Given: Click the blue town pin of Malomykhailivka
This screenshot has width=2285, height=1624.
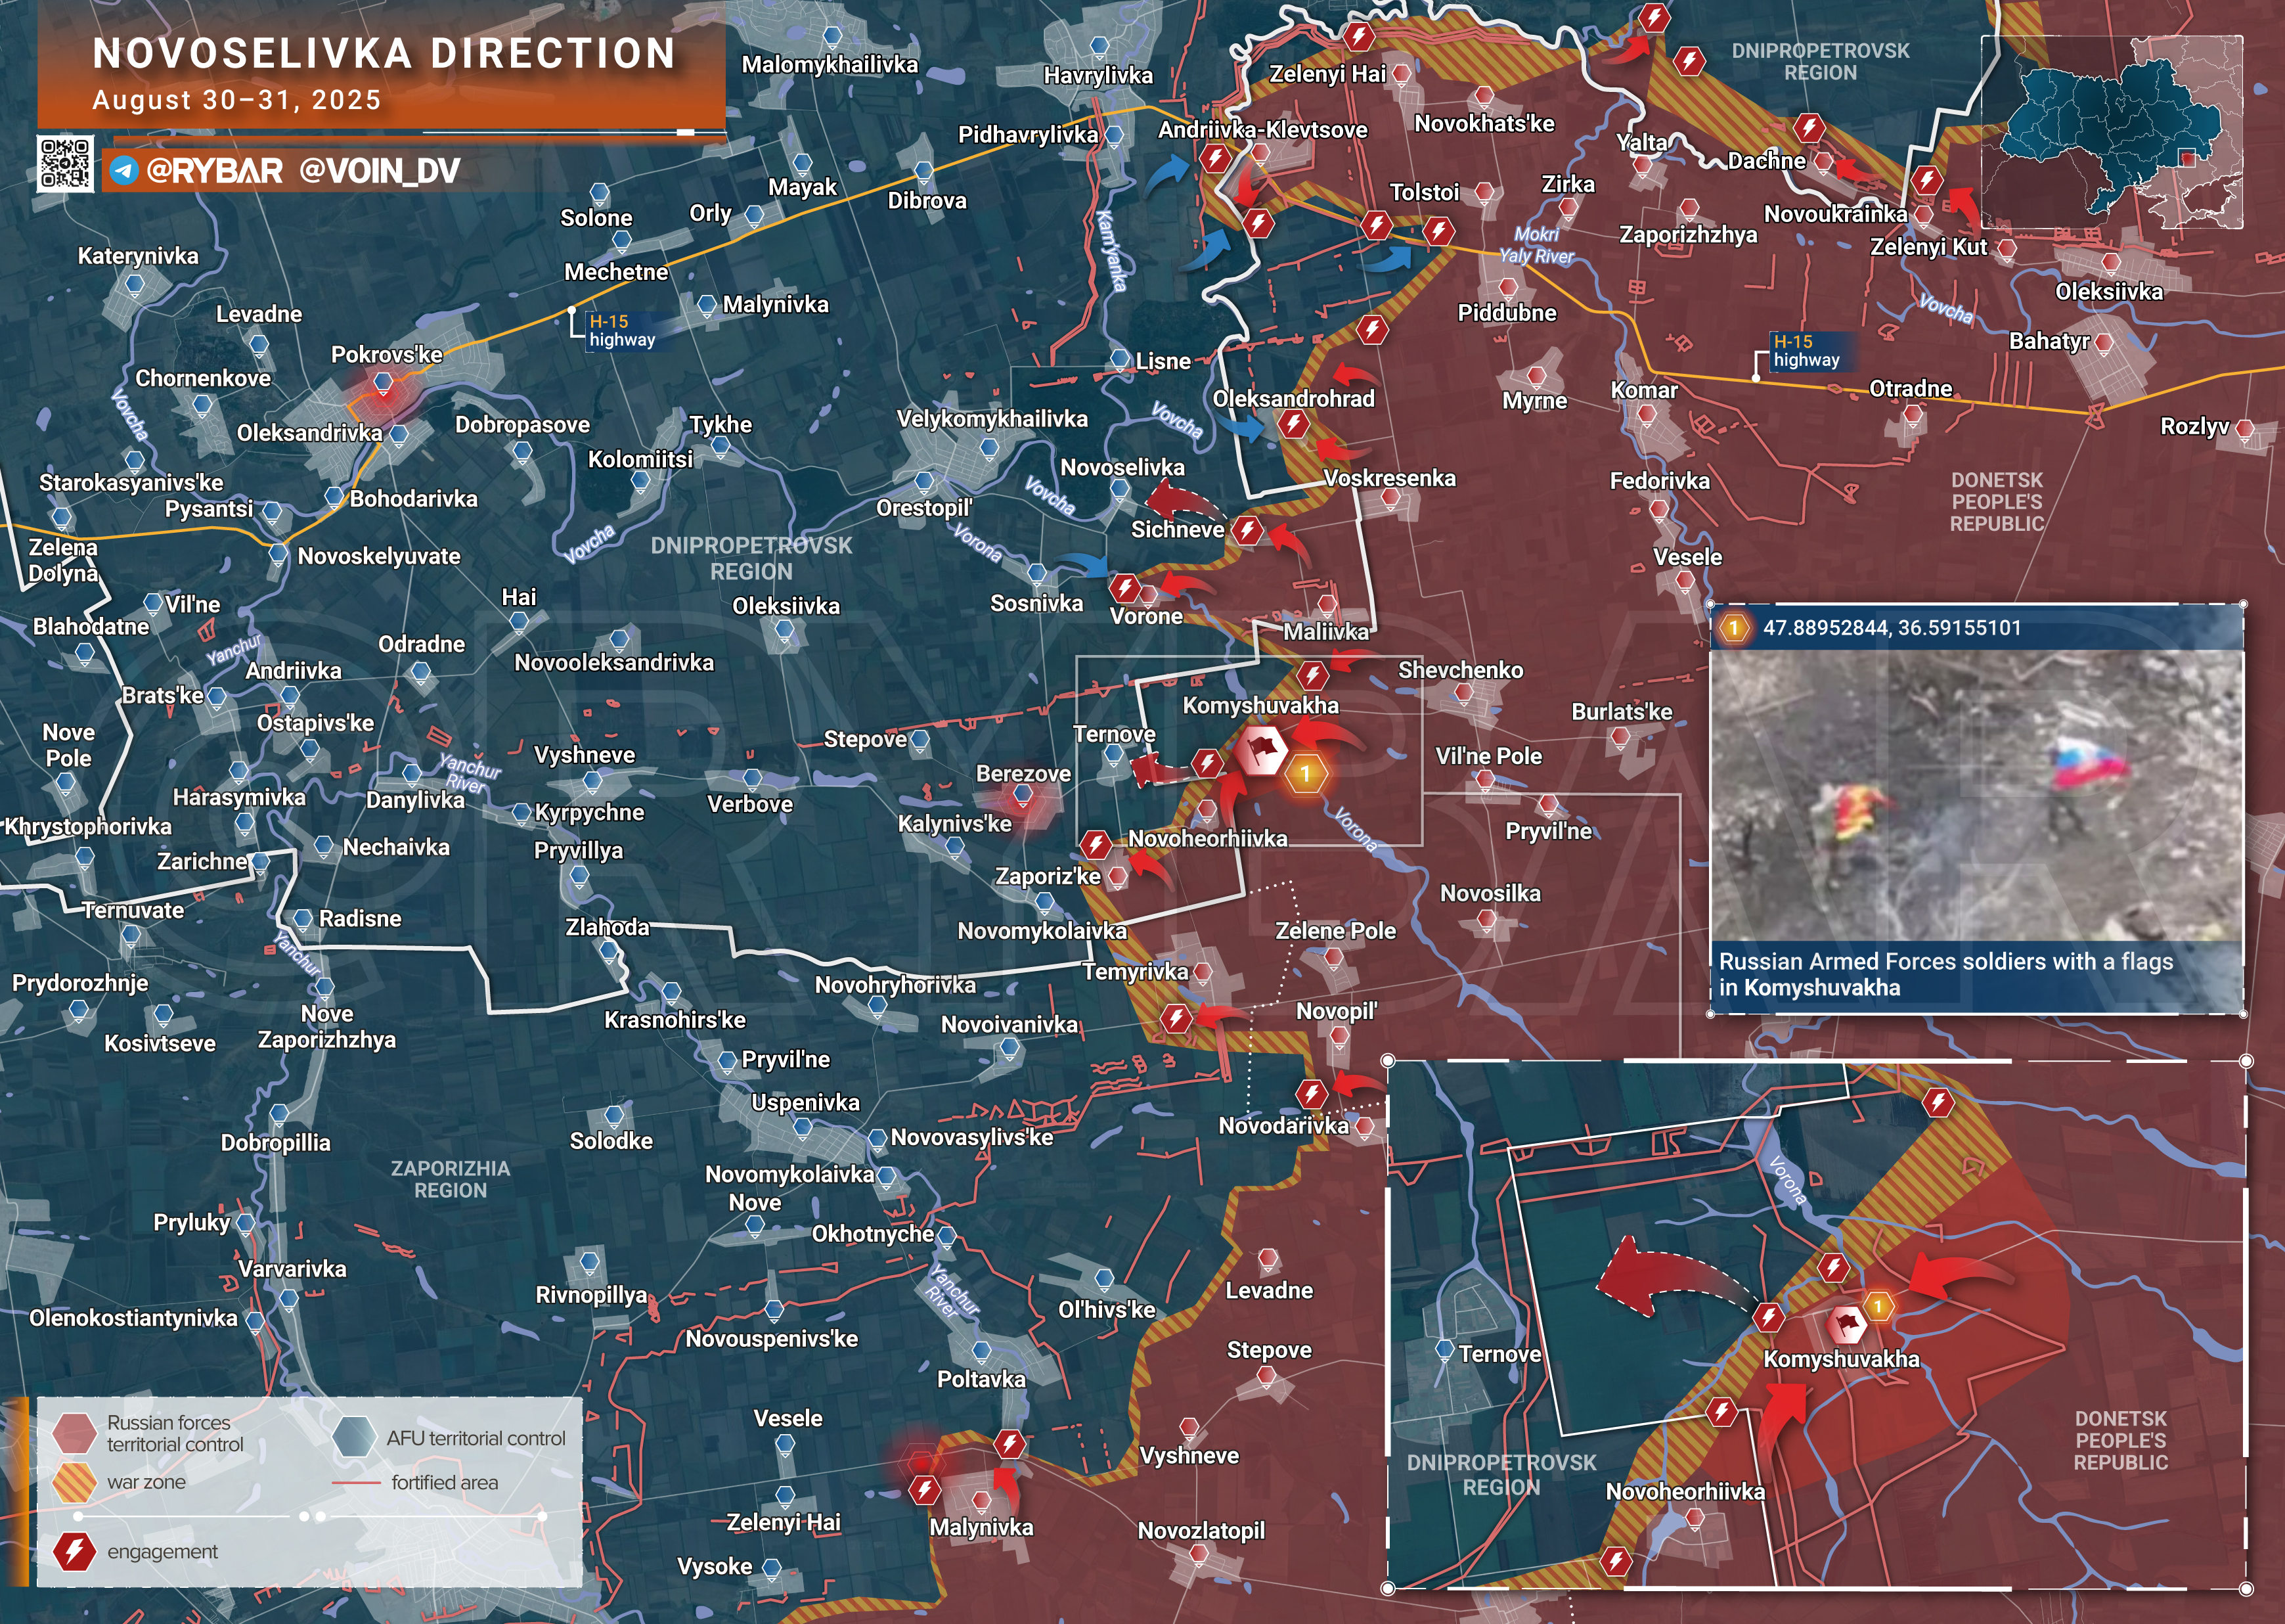Looking at the screenshot, I should pyautogui.click(x=832, y=38).
